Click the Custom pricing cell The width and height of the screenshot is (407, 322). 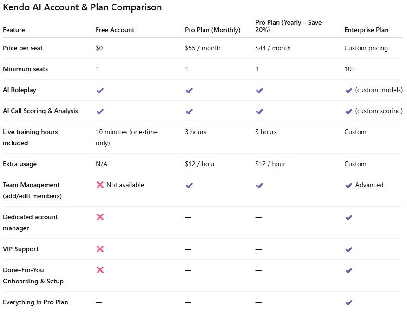coord(366,48)
